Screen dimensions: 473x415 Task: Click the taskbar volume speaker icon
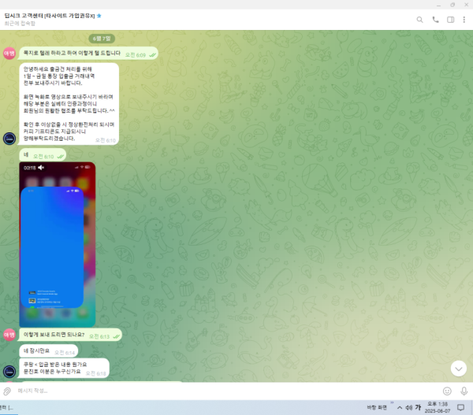(408, 408)
